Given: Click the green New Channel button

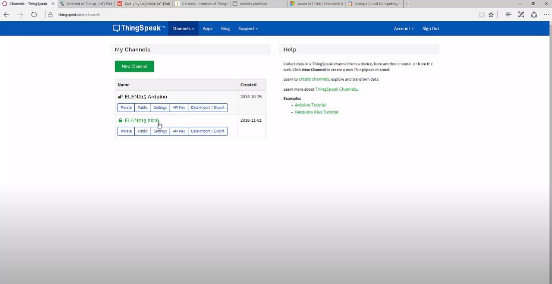Looking at the screenshot, I should coord(134,66).
